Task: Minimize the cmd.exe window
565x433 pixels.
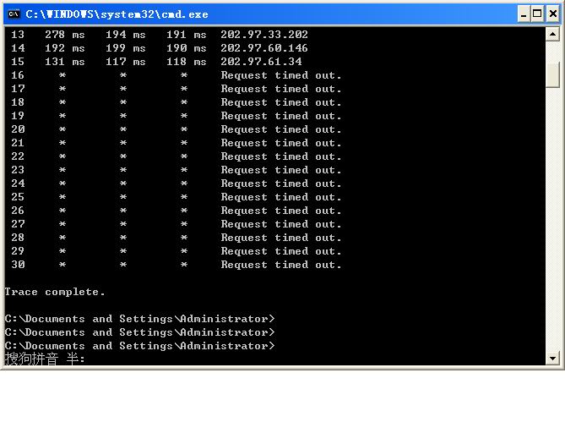Action: point(523,14)
